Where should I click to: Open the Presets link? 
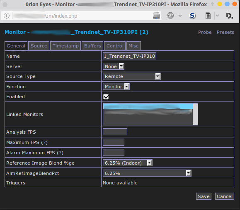[225, 32]
